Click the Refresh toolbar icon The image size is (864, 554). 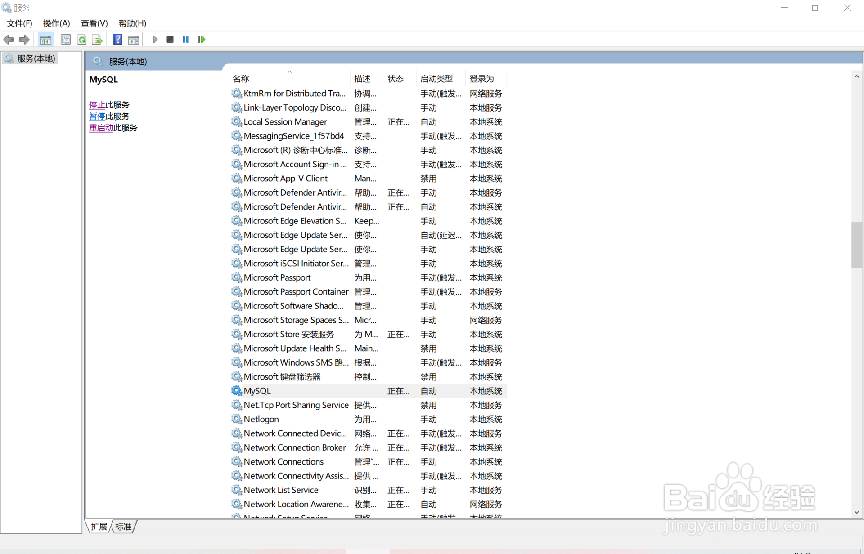[82, 40]
